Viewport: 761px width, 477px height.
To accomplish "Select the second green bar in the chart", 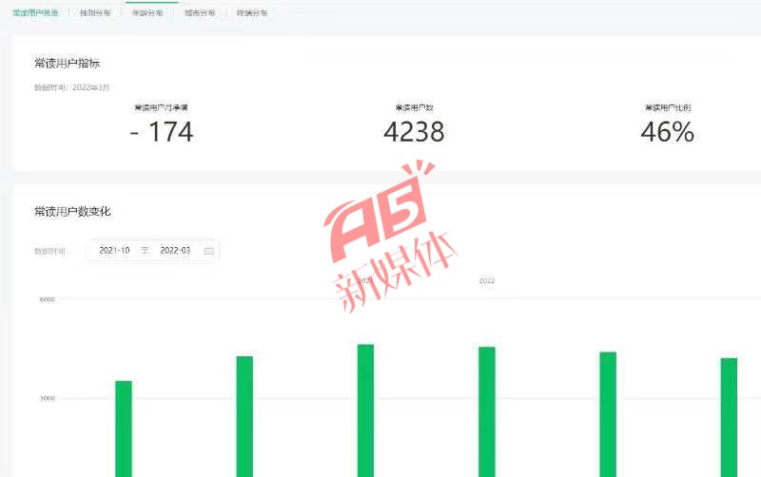I will pyautogui.click(x=244, y=416).
